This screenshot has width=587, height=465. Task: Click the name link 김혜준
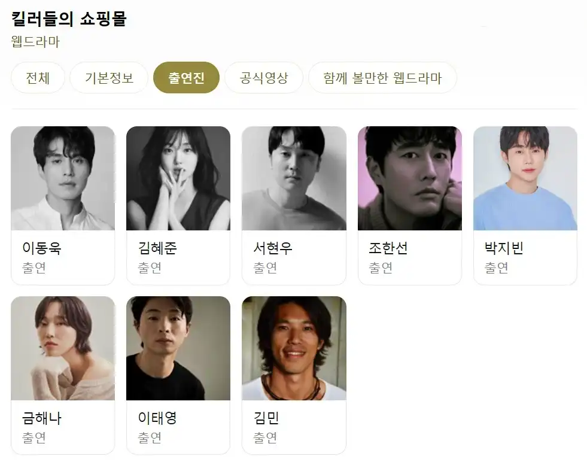[157, 248]
